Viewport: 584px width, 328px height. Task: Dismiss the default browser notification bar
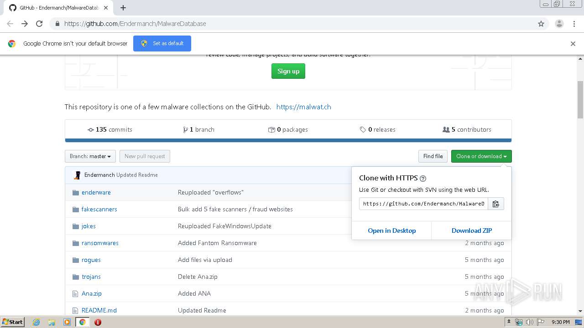[x=573, y=44]
